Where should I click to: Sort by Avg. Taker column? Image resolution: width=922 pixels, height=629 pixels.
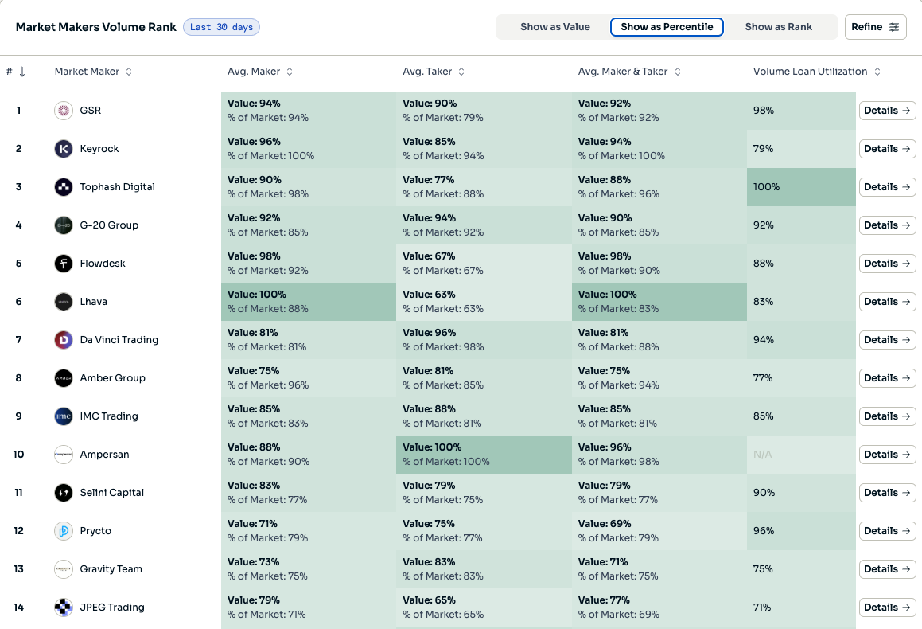point(434,72)
